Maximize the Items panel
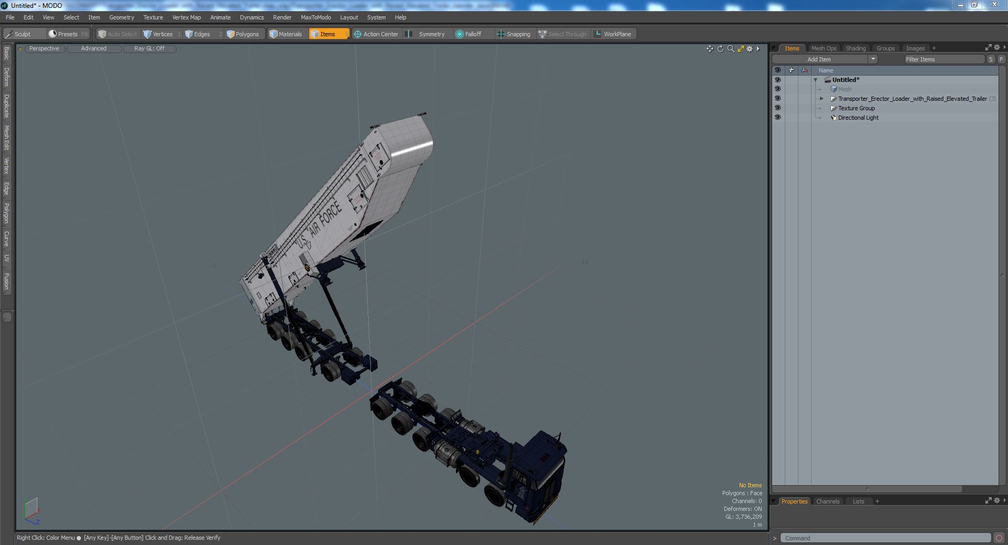The width and height of the screenshot is (1008, 545). [x=988, y=48]
